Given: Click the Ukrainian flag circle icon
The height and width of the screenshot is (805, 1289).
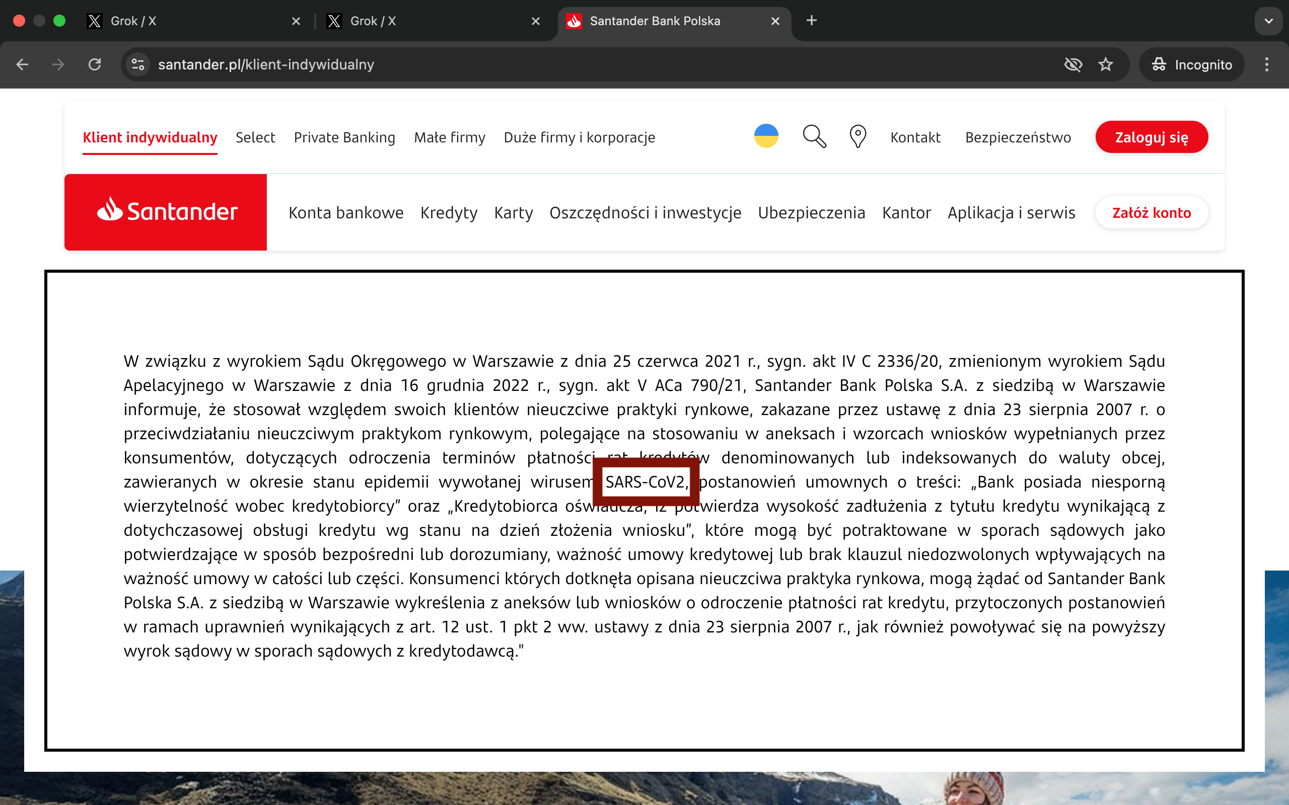Looking at the screenshot, I should point(766,136).
